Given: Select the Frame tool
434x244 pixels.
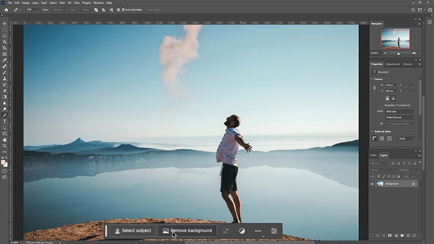Looking at the screenshot, I should tap(5, 54).
